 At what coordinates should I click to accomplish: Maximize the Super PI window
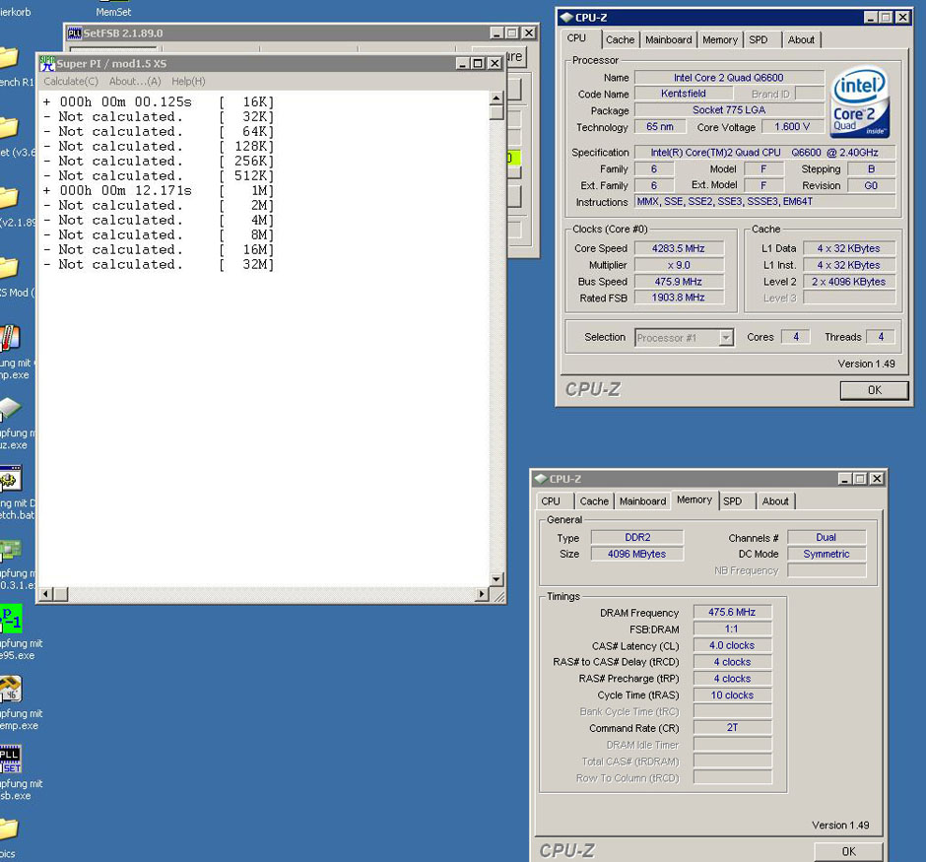click(479, 63)
